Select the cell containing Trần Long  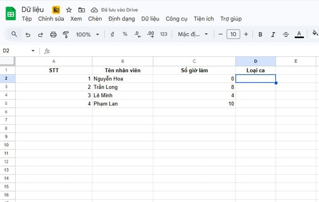[x=123, y=87]
